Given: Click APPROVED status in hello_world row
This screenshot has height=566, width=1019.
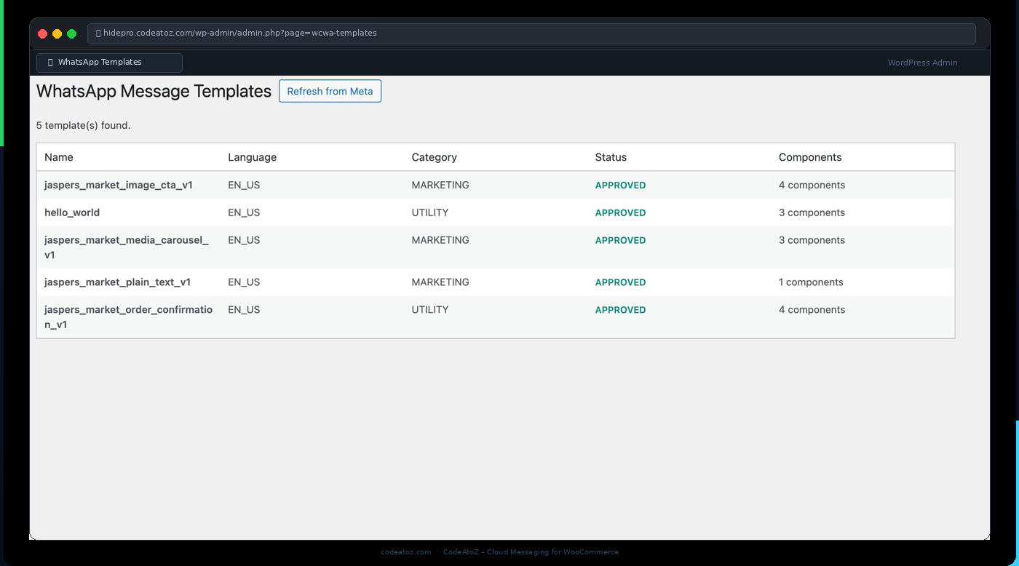Looking at the screenshot, I should pos(620,212).
